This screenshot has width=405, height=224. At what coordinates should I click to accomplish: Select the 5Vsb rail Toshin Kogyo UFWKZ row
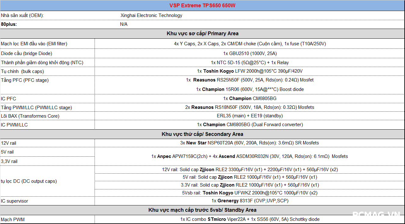coord(250,193)
